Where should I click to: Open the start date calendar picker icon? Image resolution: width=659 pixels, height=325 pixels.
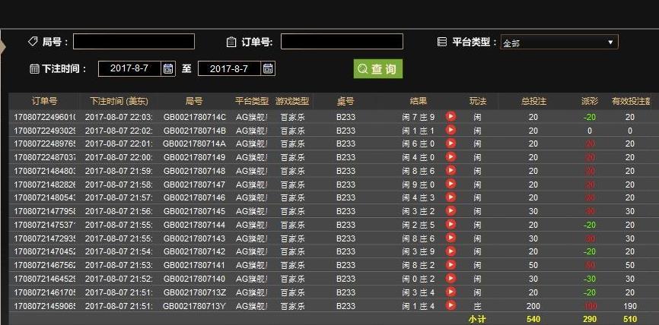pyautogui.click(x=168, y=68)
